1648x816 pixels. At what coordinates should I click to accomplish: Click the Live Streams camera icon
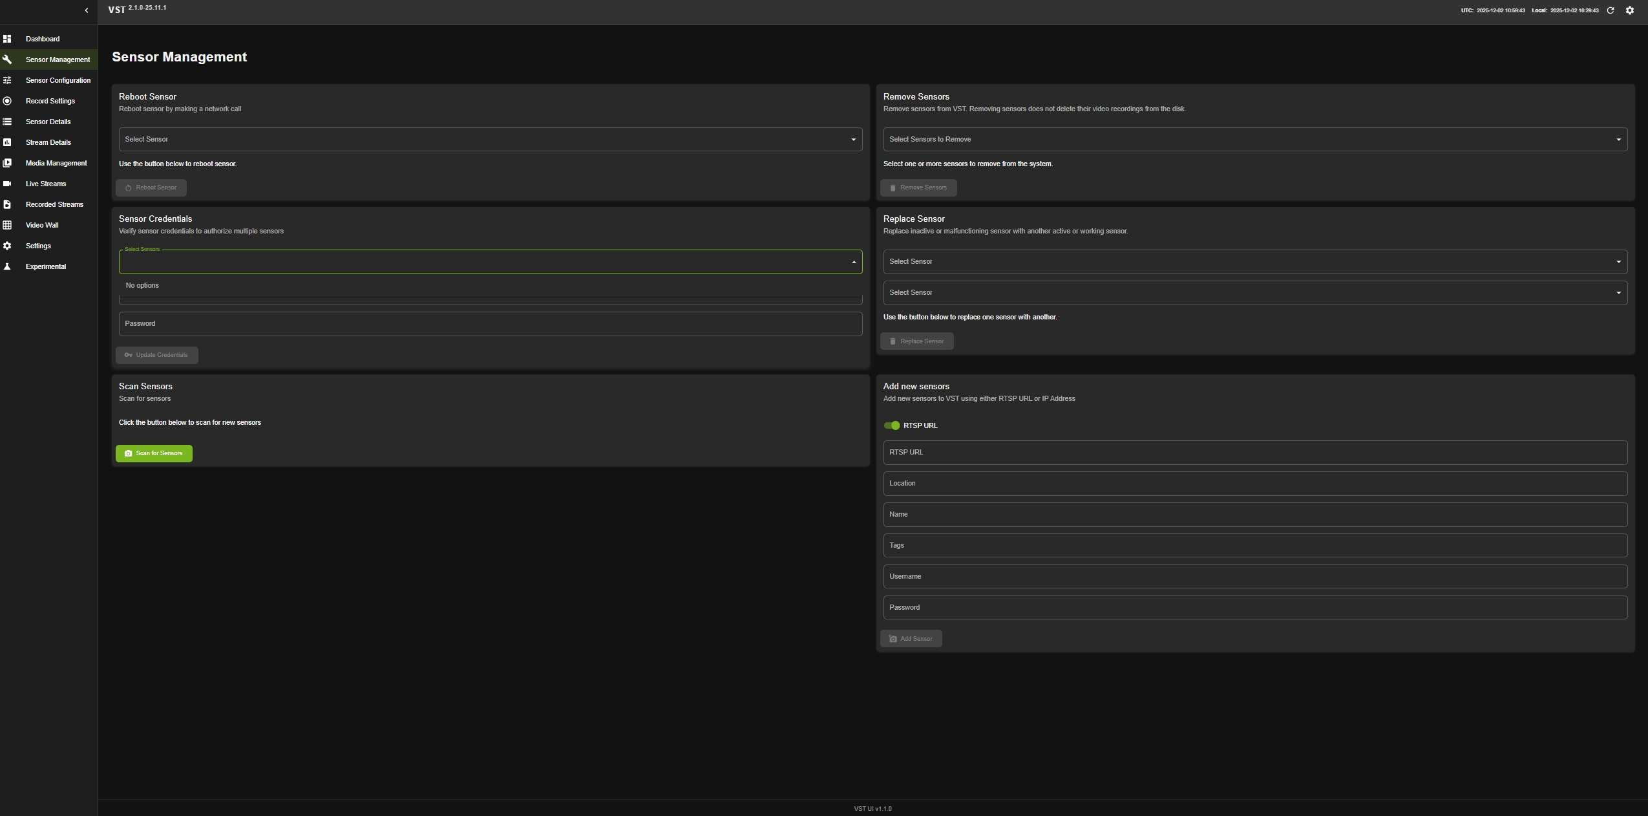point(7,184)
